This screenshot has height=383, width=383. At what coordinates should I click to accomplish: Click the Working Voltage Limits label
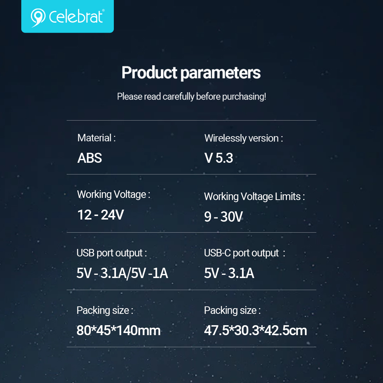pyautogui.click(x=255, y=196)
